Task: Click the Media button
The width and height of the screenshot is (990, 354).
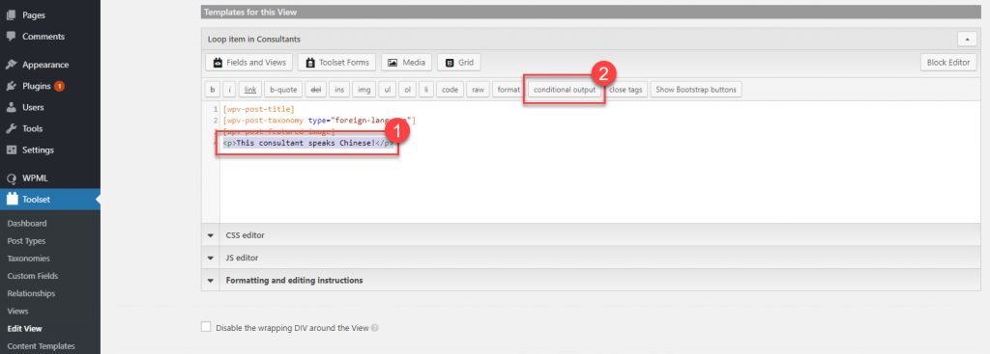Action: coord(407,63)
